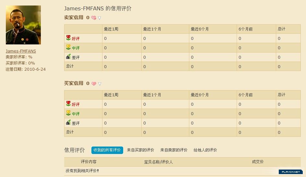This screenshot has width=306, height=177.
Task: Click the double hearts icon beside 卖家信用
Action: tap(94, 18)
